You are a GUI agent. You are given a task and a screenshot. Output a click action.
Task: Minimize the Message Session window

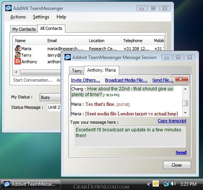167,57
